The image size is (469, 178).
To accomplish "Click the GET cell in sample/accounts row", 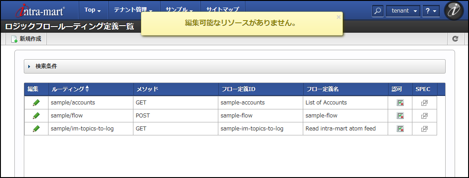I will [x=176, y=102].
